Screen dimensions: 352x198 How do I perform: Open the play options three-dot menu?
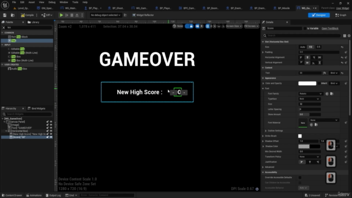(x=82, y=15)
